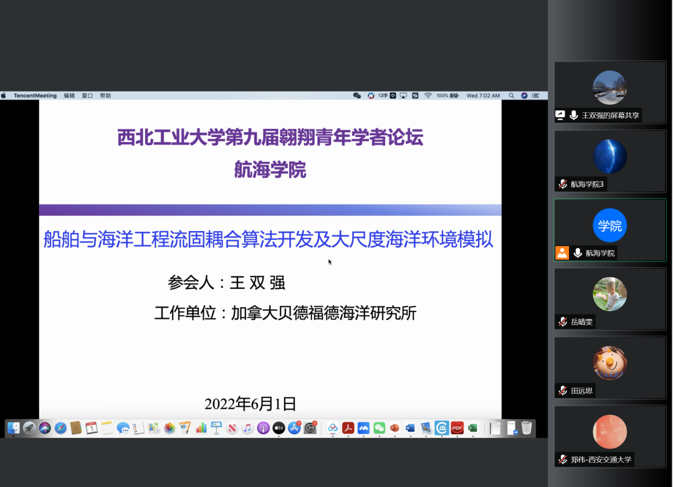The image size is (673, 487).
Task: Open the 13字 input method menu
Action: 382,95
